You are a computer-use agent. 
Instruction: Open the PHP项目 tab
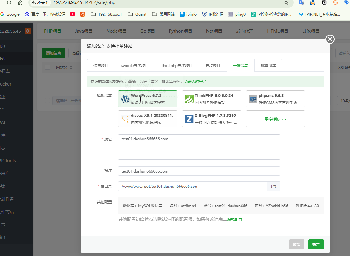point(53,31)
